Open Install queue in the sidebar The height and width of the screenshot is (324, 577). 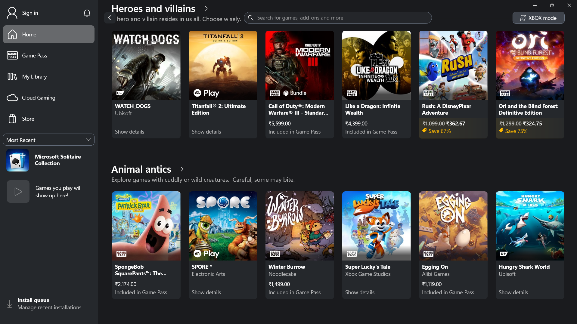[49, 304]
